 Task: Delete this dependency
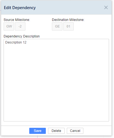coord(56,131)
